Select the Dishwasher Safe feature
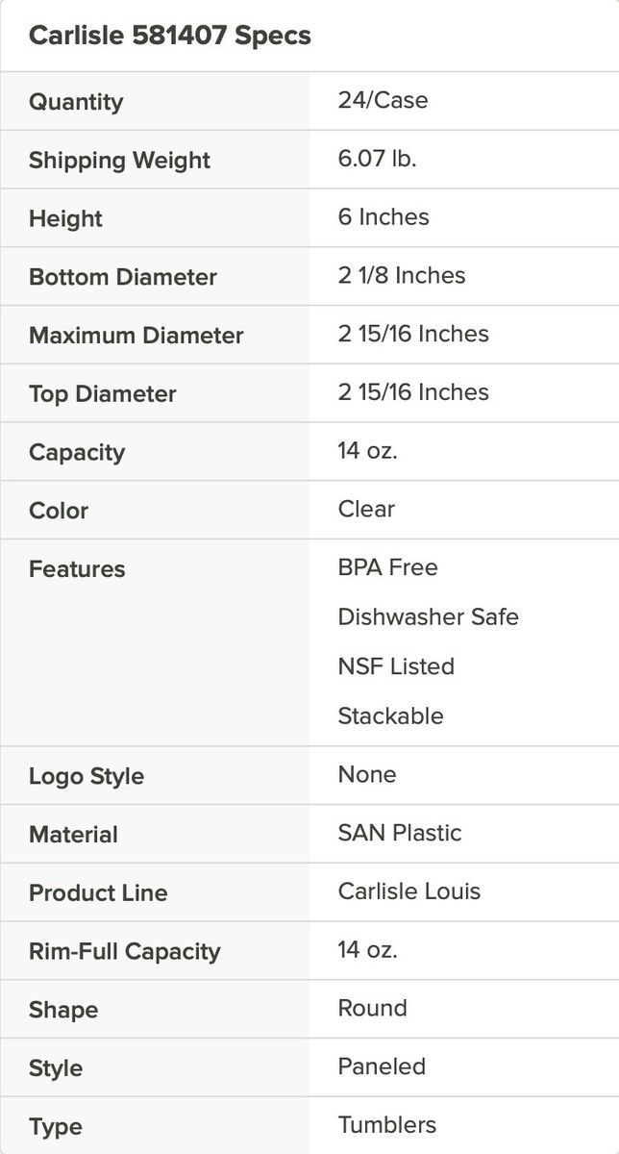 pyautogui.click(x=428, y=616)
